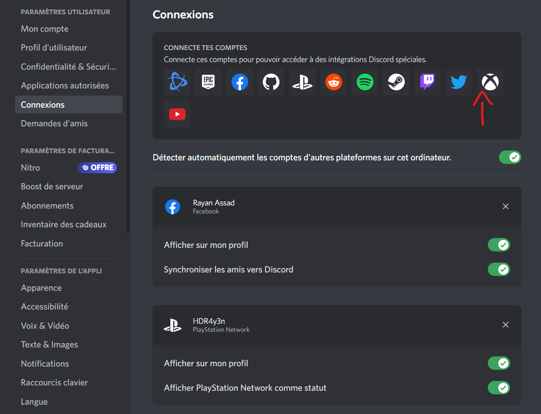Click the 'PARAMÈTRES DE L'APPLI' section header
This screenshot has height=414, width=541.
[x=61, y=271]
